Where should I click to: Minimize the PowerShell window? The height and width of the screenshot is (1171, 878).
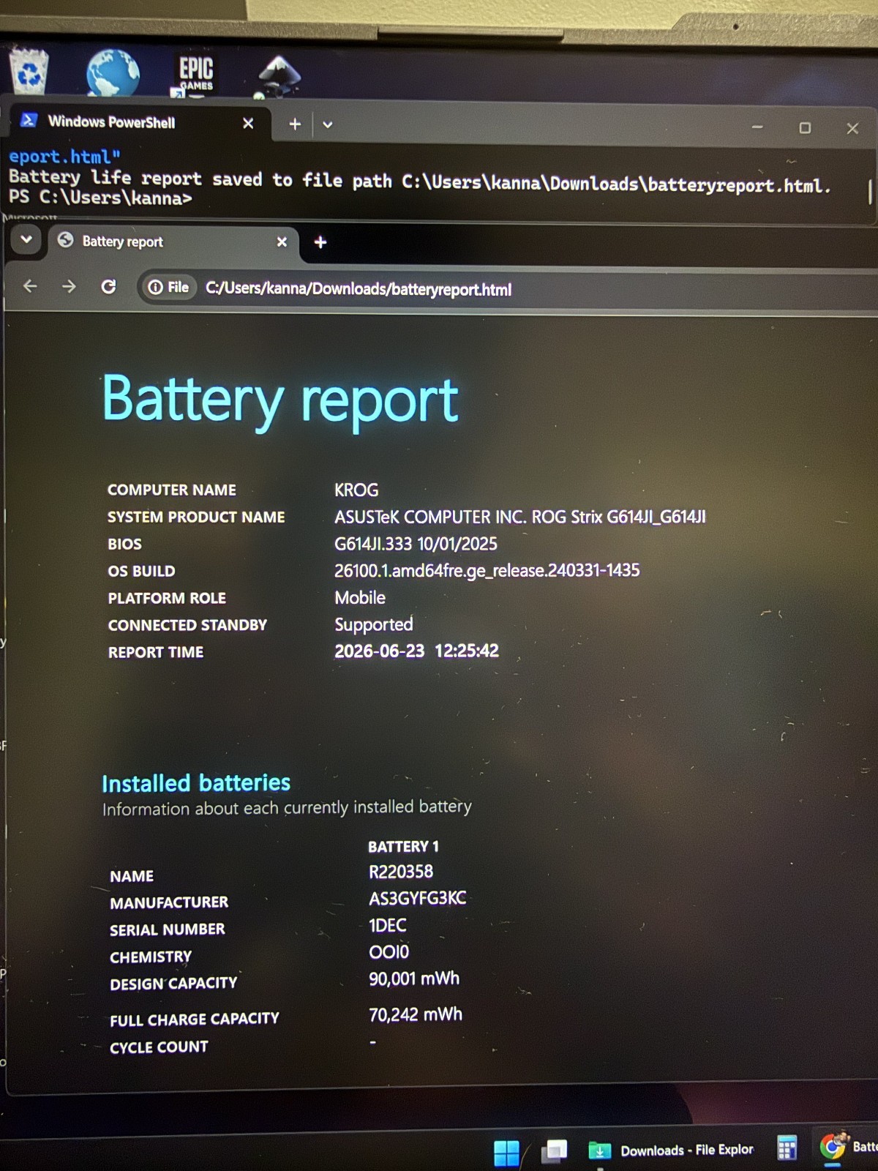click(757, 127)
